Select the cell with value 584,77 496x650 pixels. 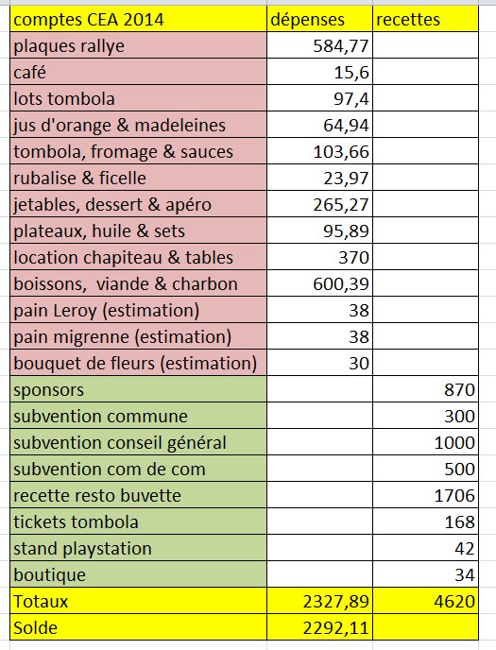pos(319,45)
